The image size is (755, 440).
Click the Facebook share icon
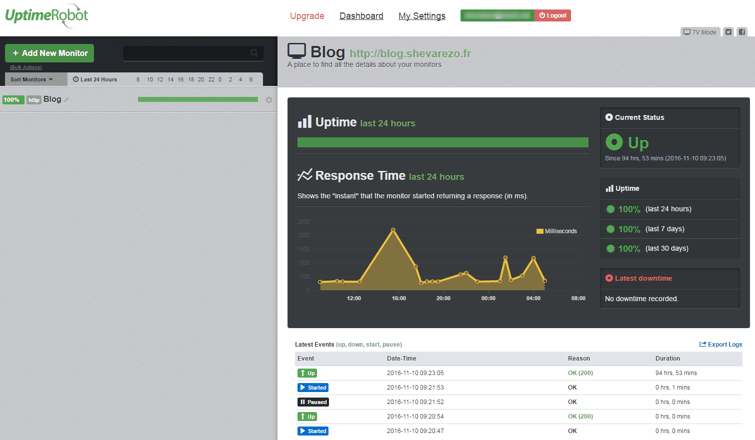tap(742, 32)
